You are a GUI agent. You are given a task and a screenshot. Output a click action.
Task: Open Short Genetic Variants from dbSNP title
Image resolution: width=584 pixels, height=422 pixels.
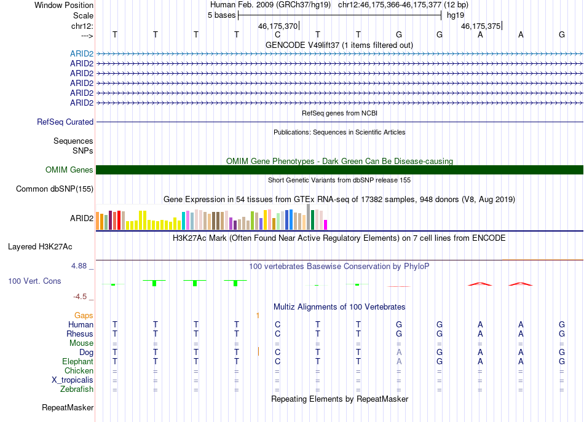[339, 180]
